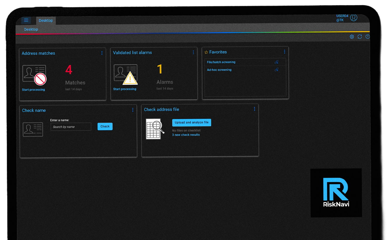The image size is (390, 240).
Task: Open Check address file options menu
Action: (x=254, y=109)
